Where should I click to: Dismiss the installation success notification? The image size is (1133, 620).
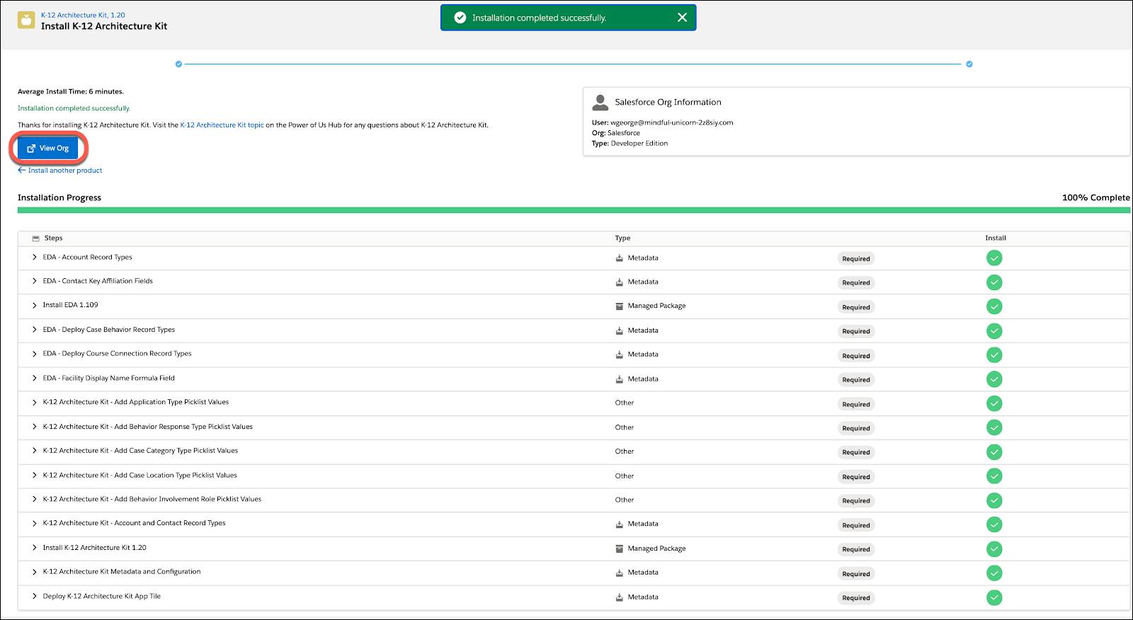point(682,18)
